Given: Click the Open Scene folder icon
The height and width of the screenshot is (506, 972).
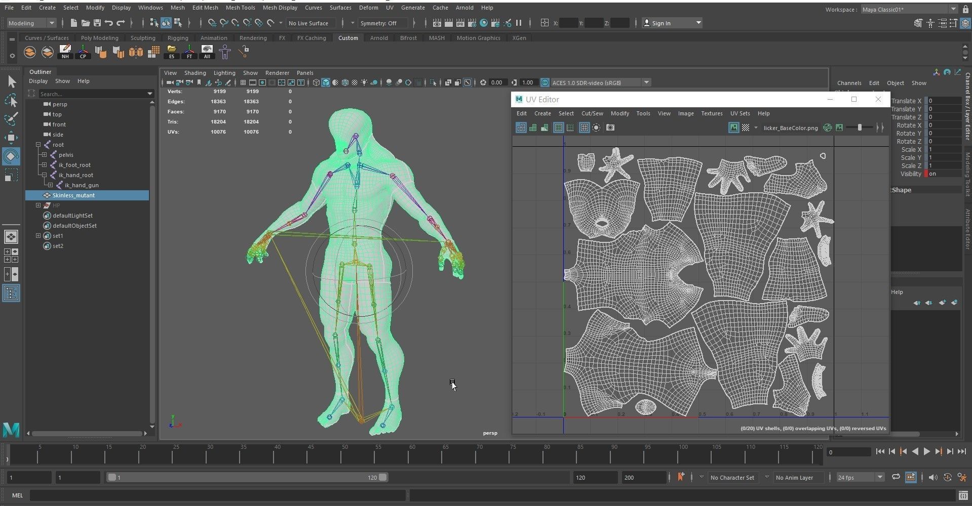Looking at the screenshot, I should click(85, 23).
